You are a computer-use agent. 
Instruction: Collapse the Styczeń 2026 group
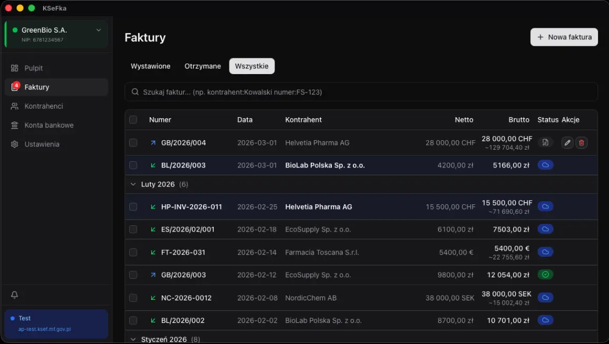point(133,339)
